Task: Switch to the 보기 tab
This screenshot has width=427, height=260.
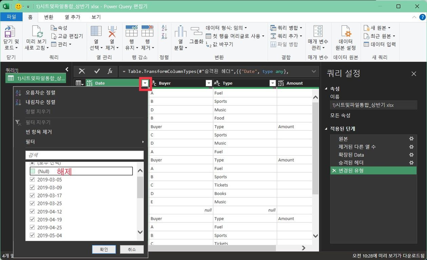Action: coord(96,17)
